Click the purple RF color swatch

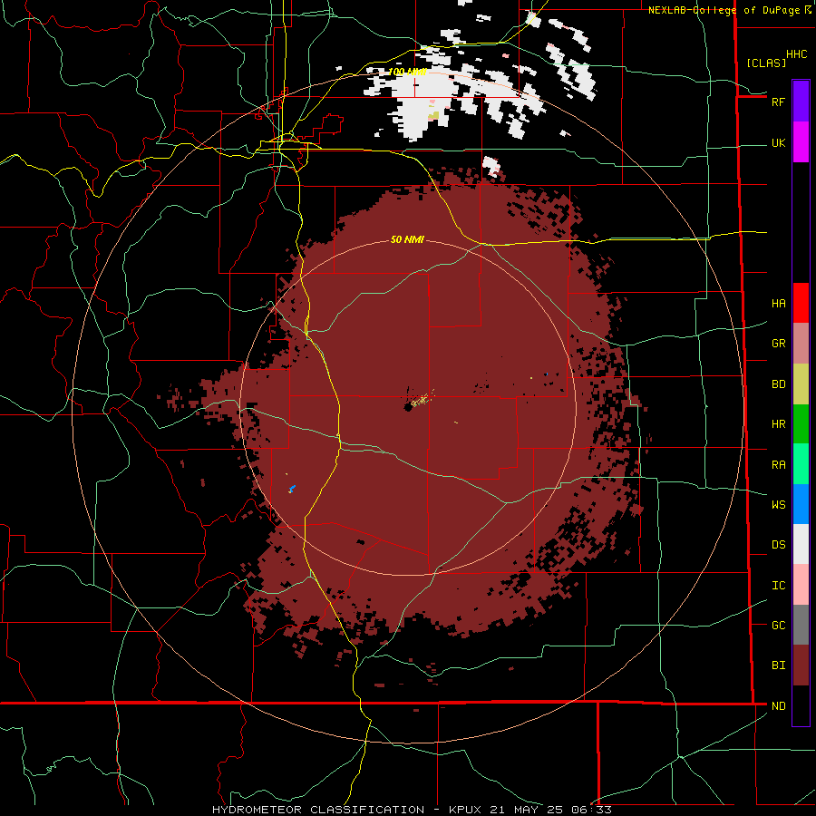click(x=801, y=102)
